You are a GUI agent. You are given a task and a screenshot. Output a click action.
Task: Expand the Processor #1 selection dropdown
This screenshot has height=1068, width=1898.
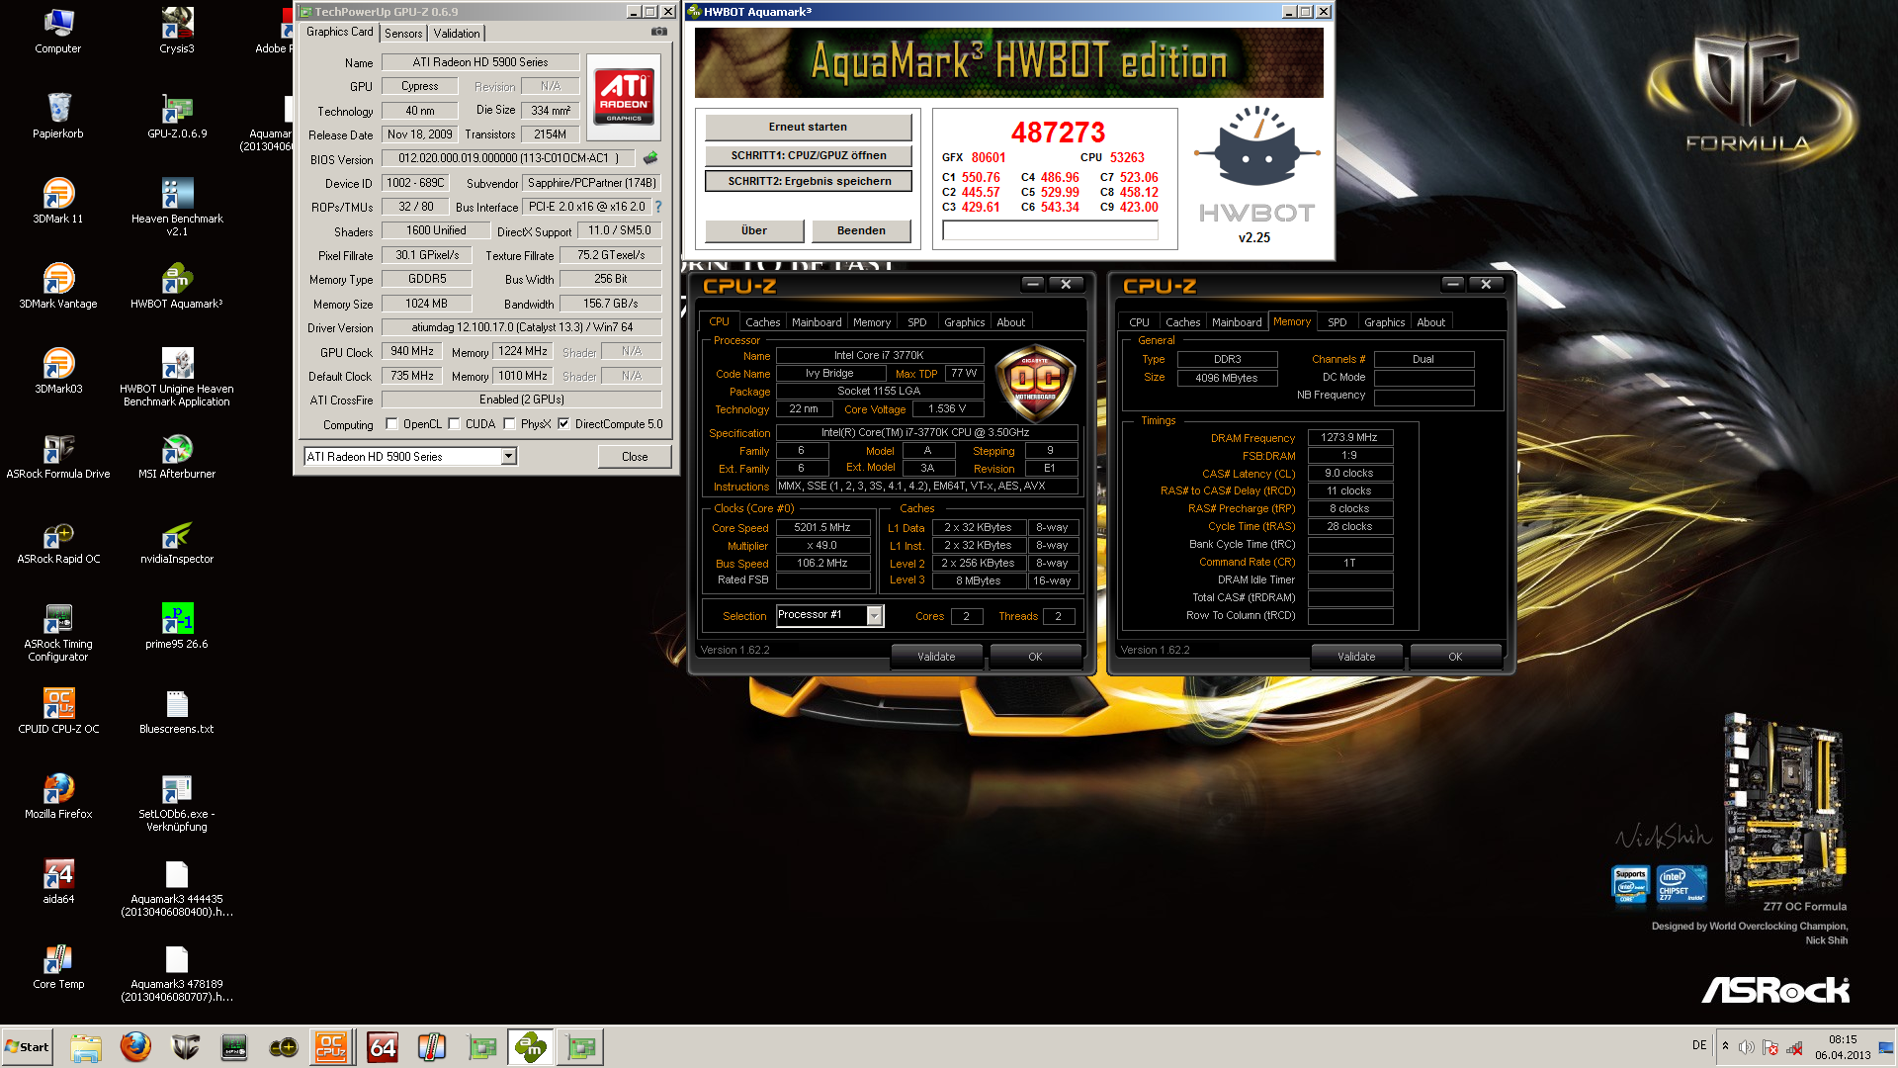pos(874,616)
